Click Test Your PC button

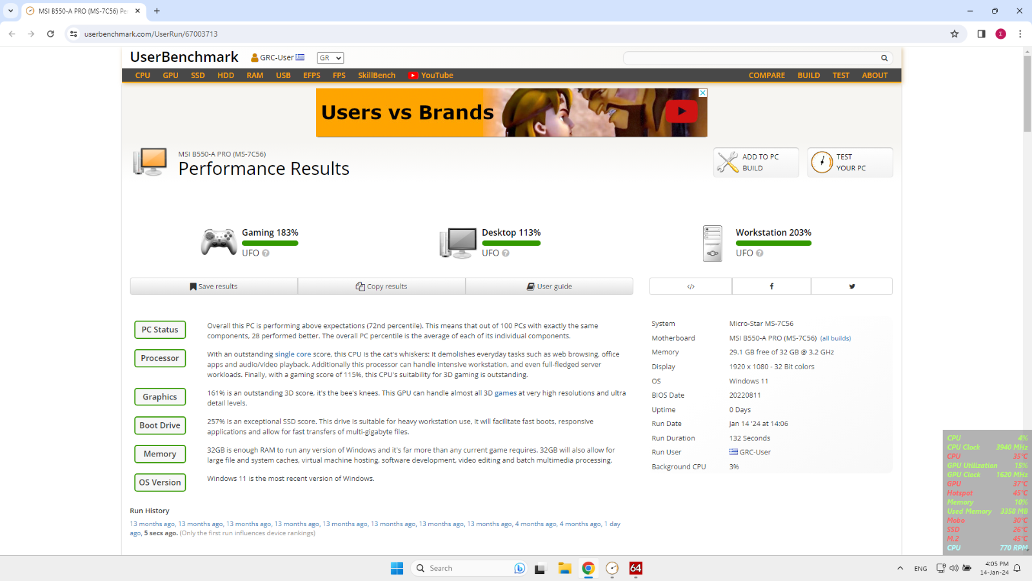pos(850,162)
